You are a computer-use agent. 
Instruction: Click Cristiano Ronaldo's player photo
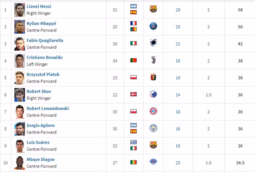(x=20, y=61)
